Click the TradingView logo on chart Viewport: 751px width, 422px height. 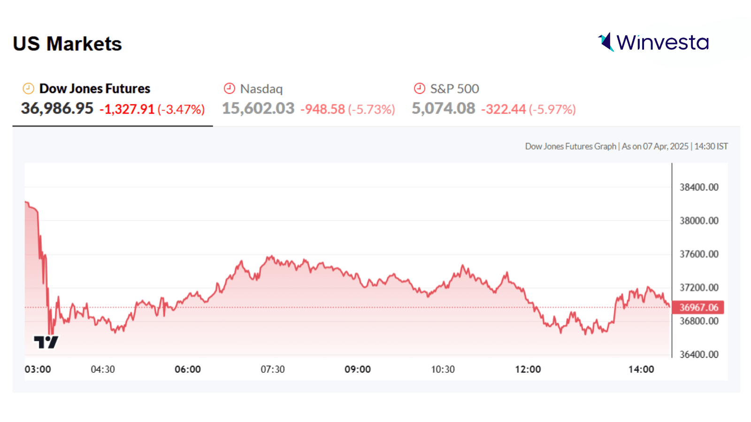tap(46, 342)
